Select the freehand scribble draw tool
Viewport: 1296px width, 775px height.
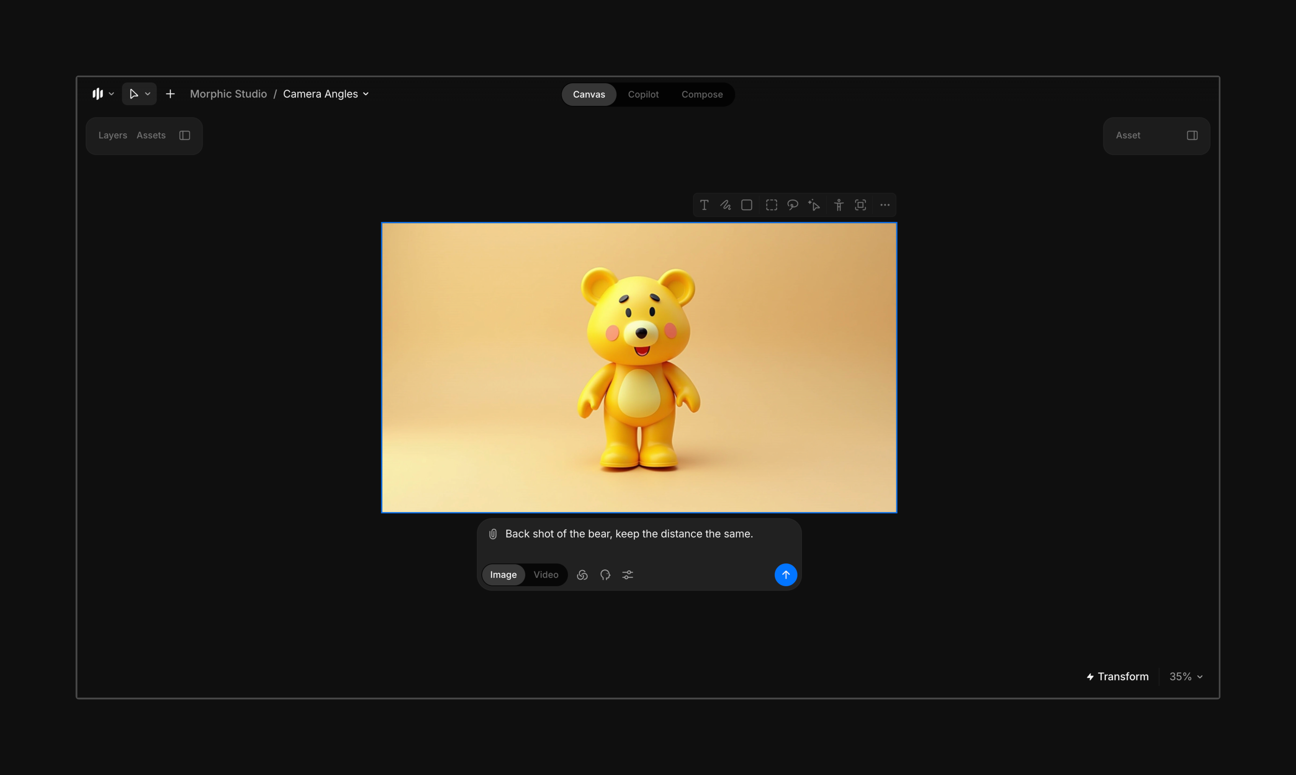coord(726,205)
